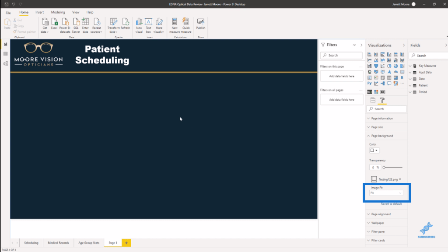Click Power BI datasets icon
Screen dimensions: 448x252
pyautogui.click(x=65, y=25)
